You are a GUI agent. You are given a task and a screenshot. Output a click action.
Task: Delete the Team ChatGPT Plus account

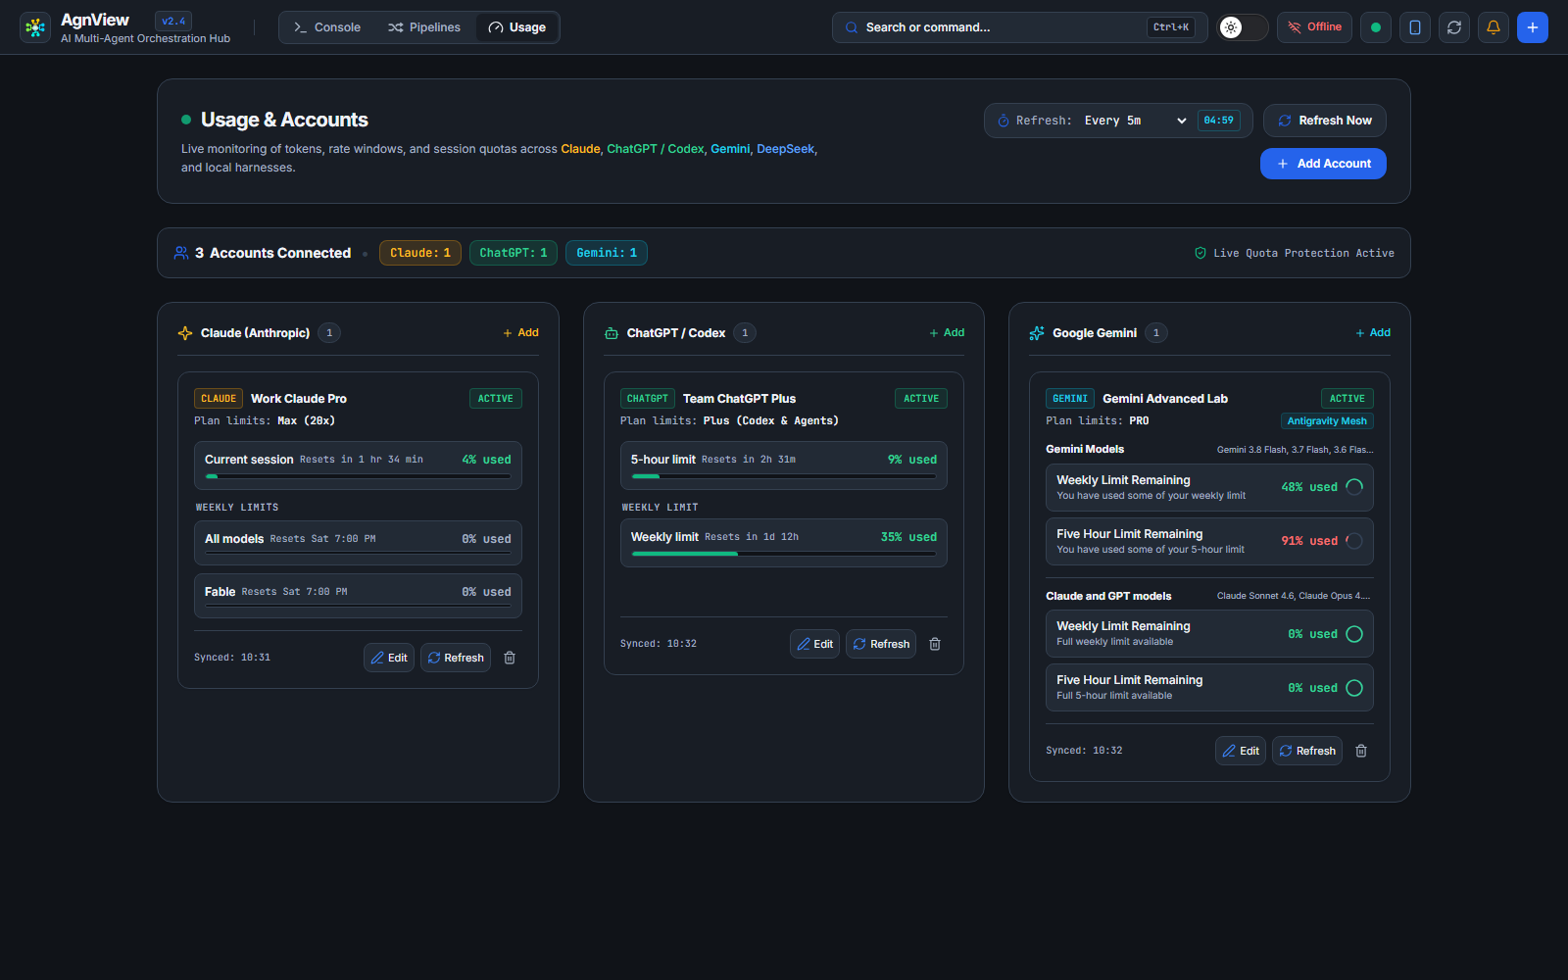pyautogui.click(x=935, y=644)
